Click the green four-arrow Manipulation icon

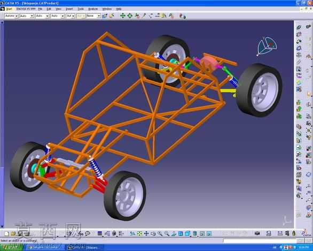(122, 16)
